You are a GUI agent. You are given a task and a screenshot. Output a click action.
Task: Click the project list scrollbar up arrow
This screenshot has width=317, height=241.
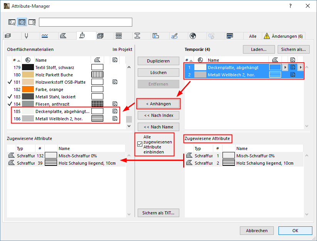(x=129, y=67)
